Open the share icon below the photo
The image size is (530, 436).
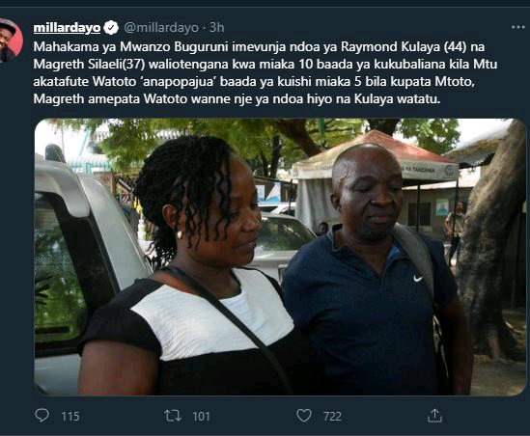click(x=434, y=416)
